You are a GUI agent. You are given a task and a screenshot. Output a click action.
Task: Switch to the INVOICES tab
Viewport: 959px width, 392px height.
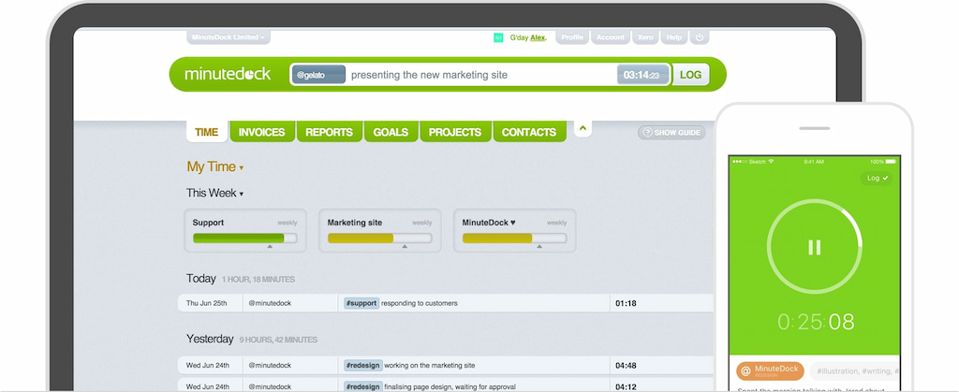tap(262, 132)
